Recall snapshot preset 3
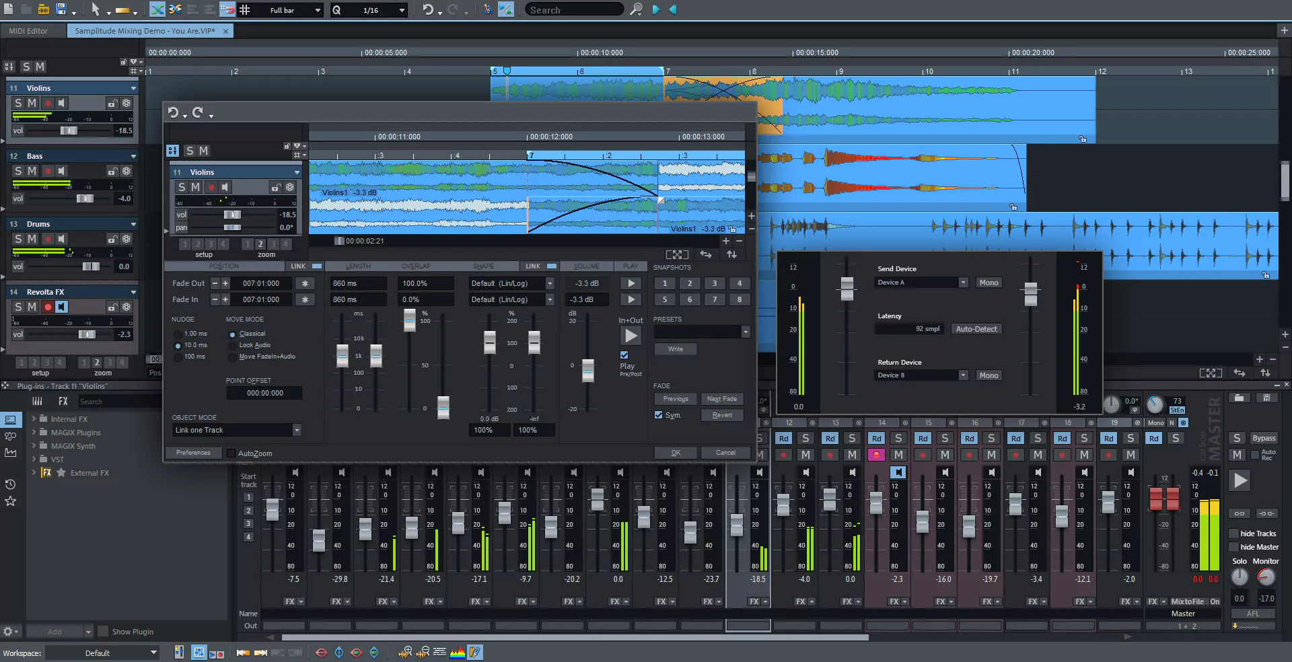1292x662 pixels. (x=714, y=283)
